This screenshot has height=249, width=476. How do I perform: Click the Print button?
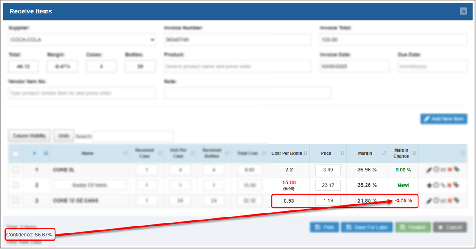point(324,227)
